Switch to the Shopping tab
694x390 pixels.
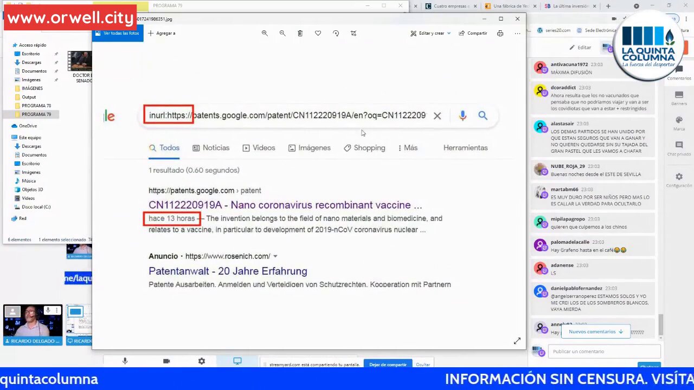(x=364, y=148)
